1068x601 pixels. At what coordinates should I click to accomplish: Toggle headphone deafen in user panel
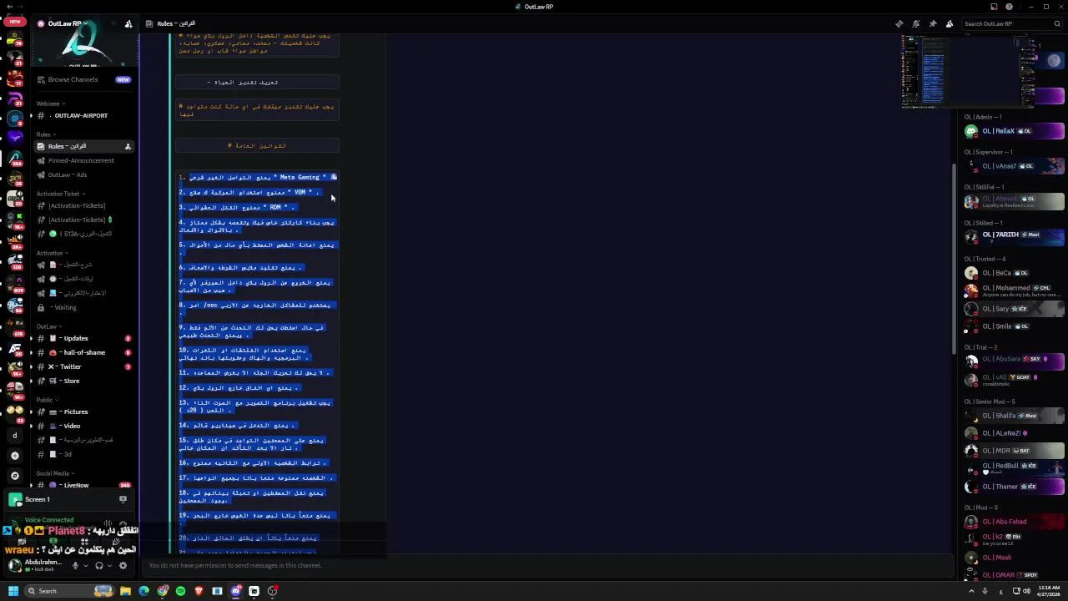[x=99, y=565]
